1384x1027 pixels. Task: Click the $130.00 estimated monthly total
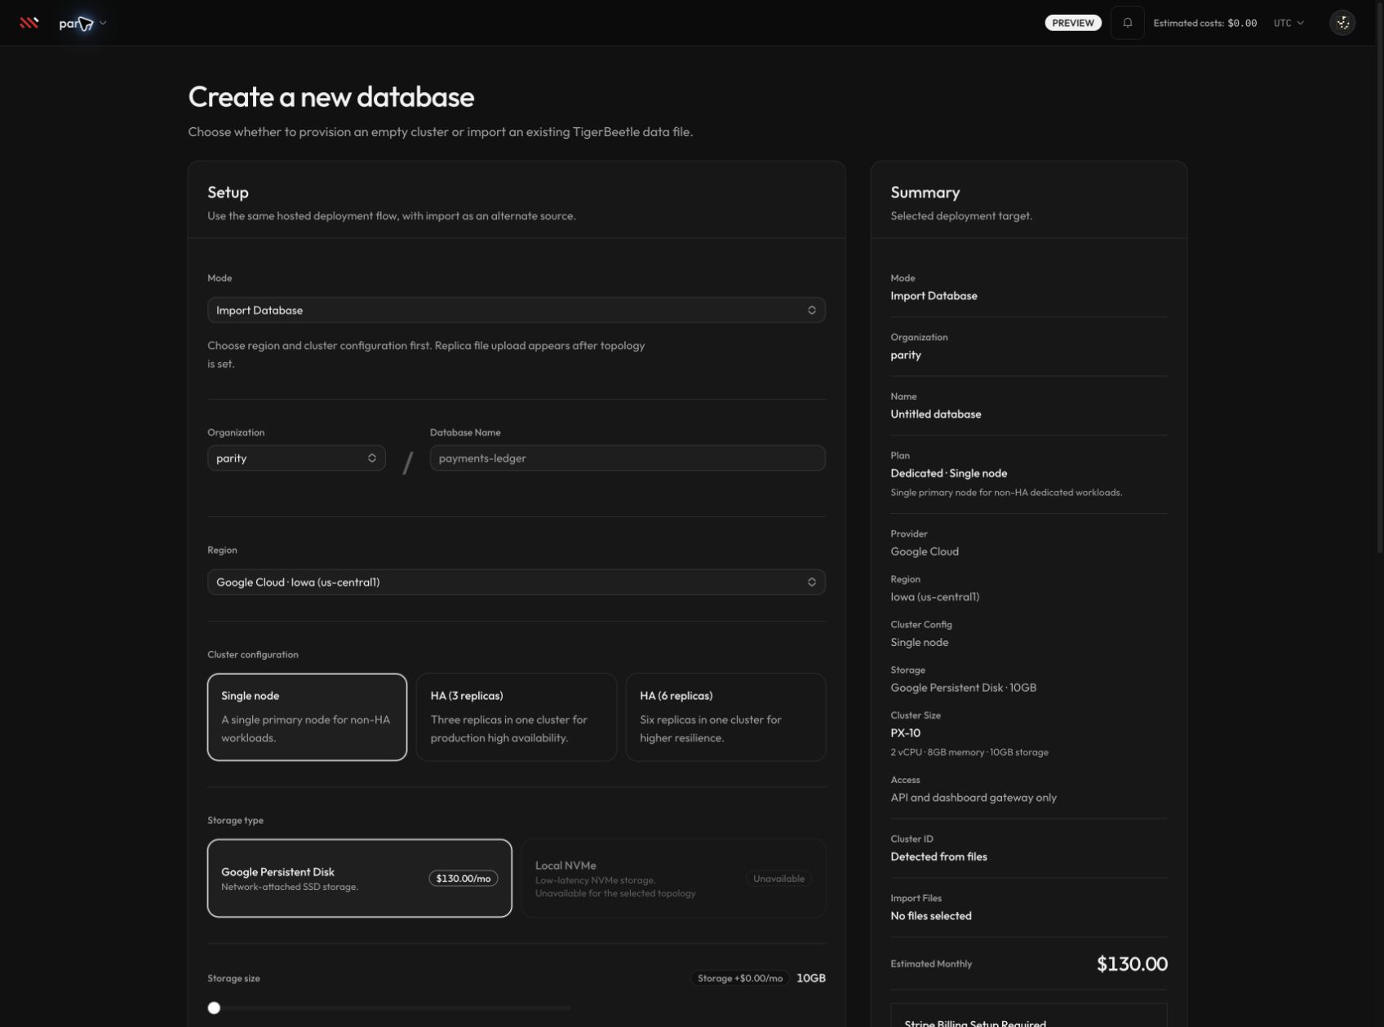point(1132,964)
